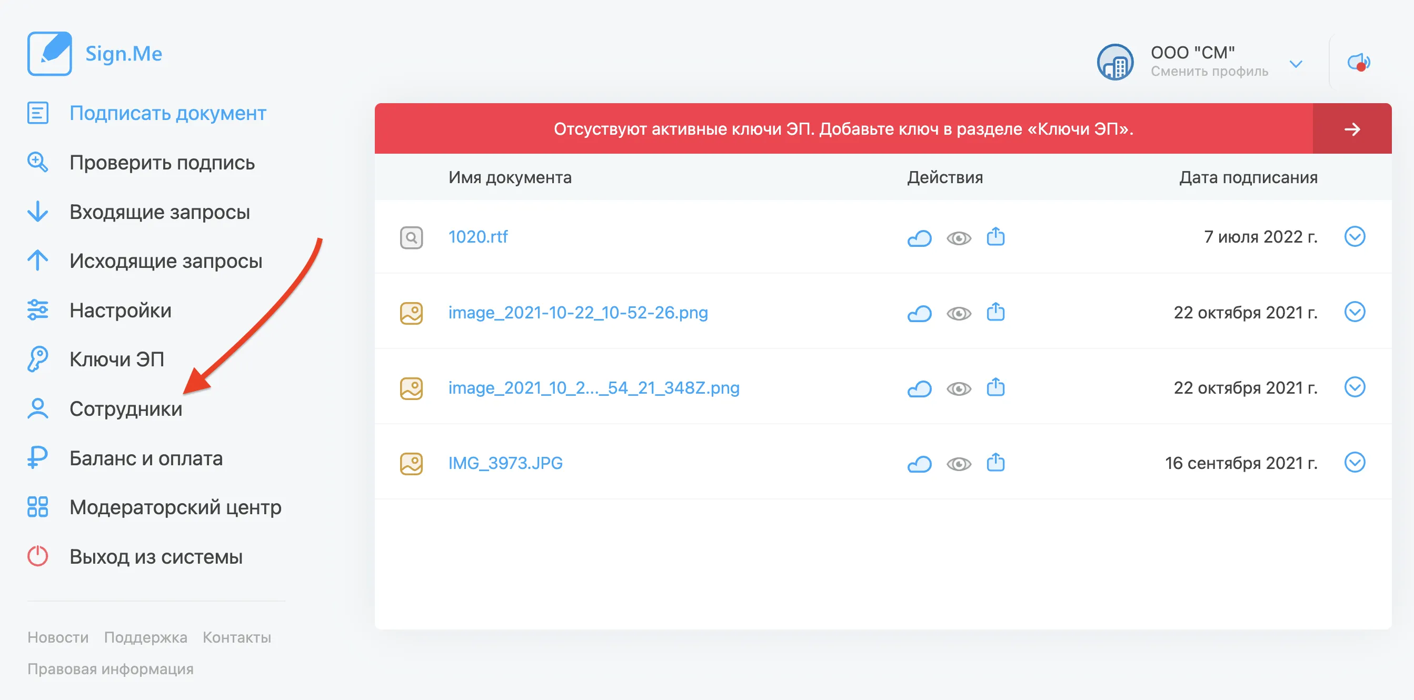
Task: Click the magnifier icon beside Проверить подпись
Action: (x=38, y=163)
